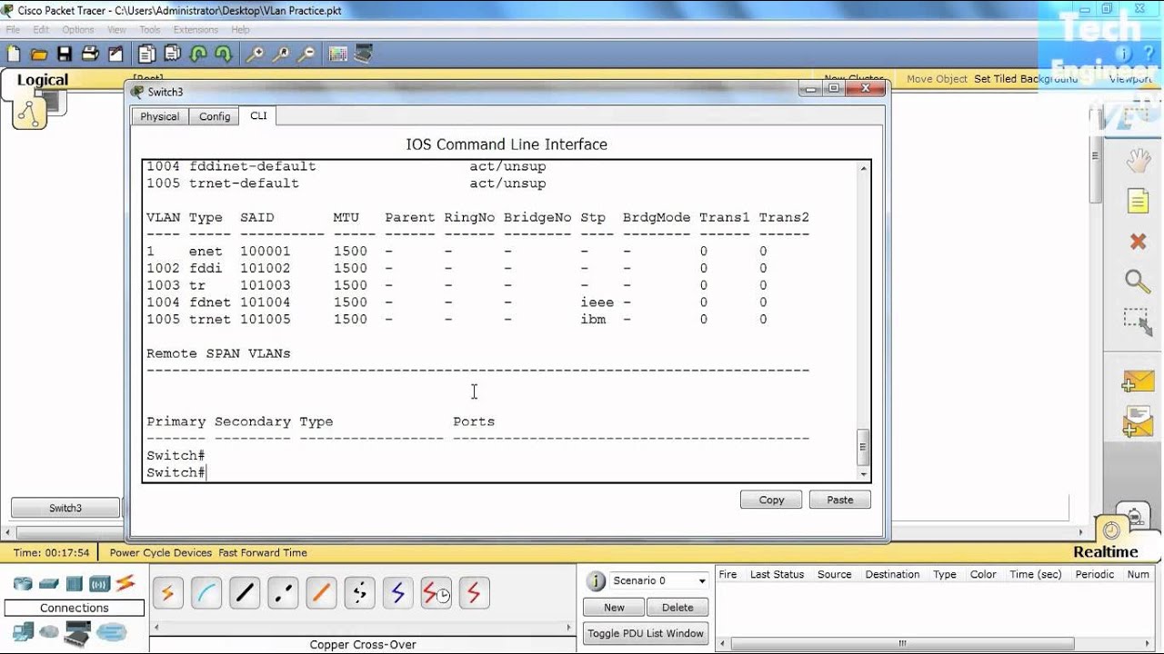Switch to the Config tab in Switch3
The height and width of the screenshot is (654, 1164).
[215, 116]
